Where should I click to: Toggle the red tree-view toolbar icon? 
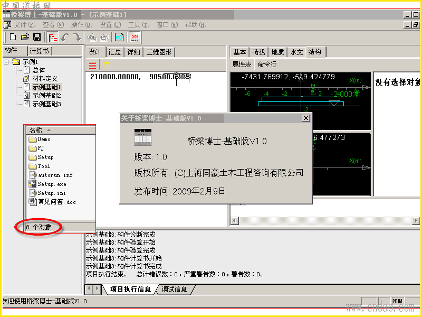tap(52, 37)
